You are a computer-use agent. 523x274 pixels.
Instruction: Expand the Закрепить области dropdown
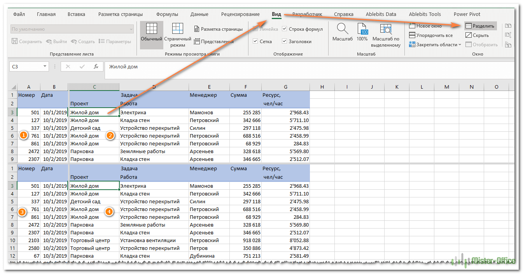435,45
